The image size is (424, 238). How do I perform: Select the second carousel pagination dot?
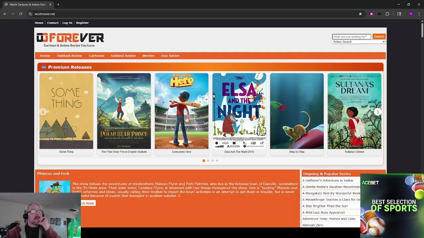tap(208, 161)
